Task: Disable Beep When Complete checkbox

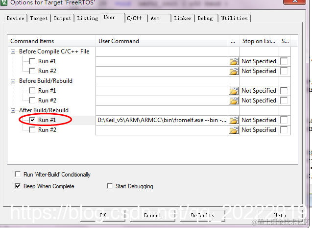Action: click(18, 186)
